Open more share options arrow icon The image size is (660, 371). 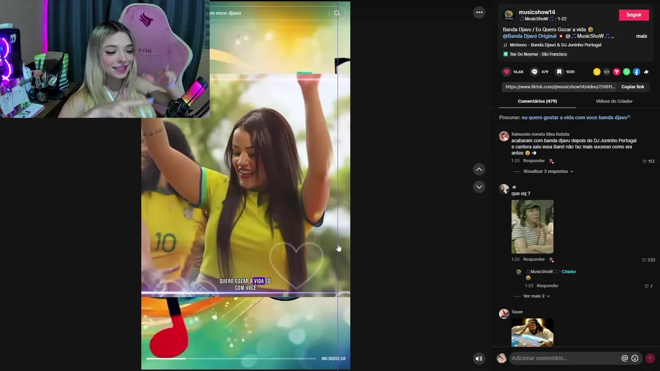[x=646, y=72]
